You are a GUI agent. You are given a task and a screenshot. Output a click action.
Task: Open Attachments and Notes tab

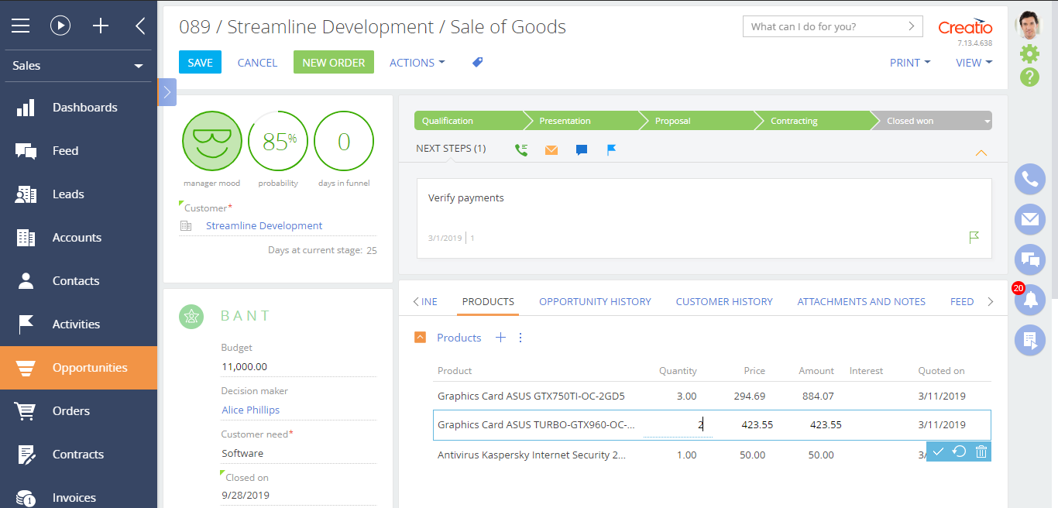861,301
